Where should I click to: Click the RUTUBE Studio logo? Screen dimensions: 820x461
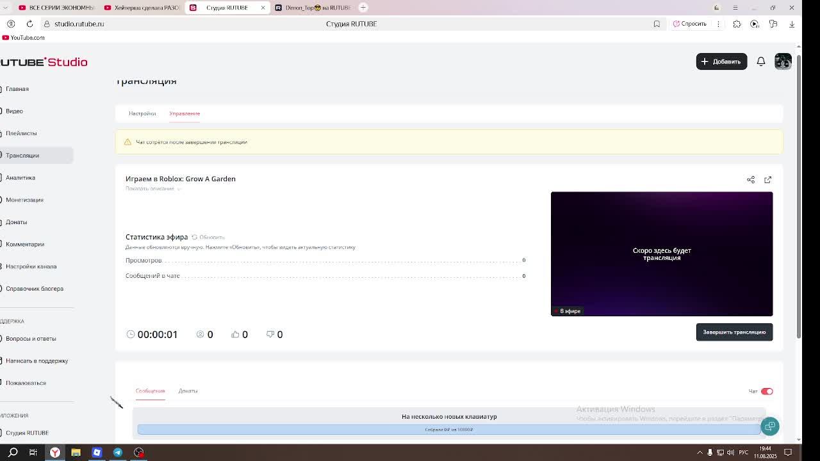(x=44, y=62)
